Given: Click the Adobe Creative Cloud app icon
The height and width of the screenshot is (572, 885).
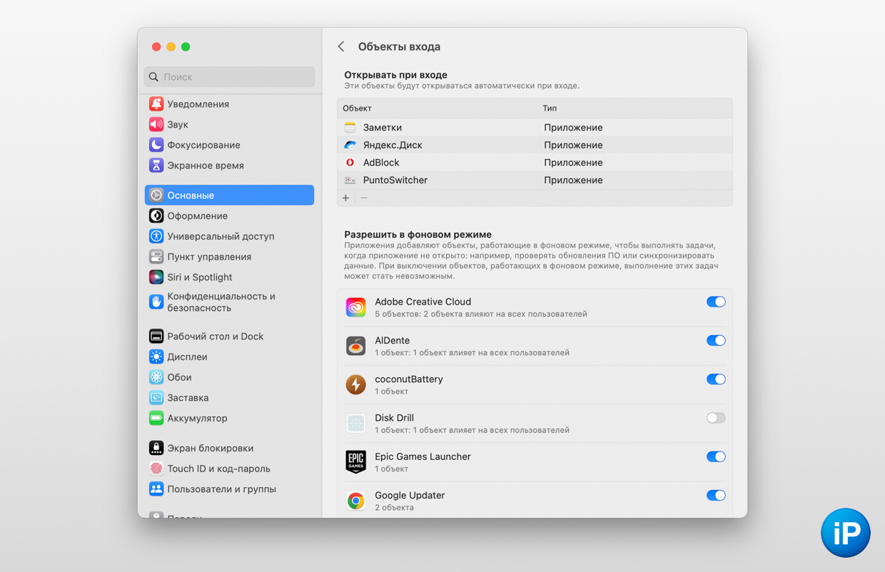Looking at the screenshot, I should click(x=355, y=307).
